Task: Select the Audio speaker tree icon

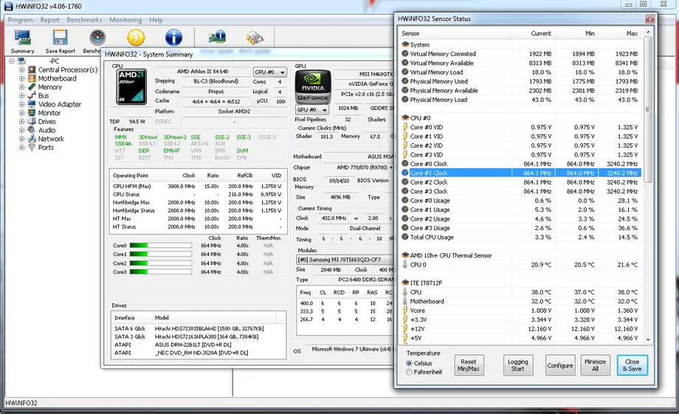Action: point(32,130)
